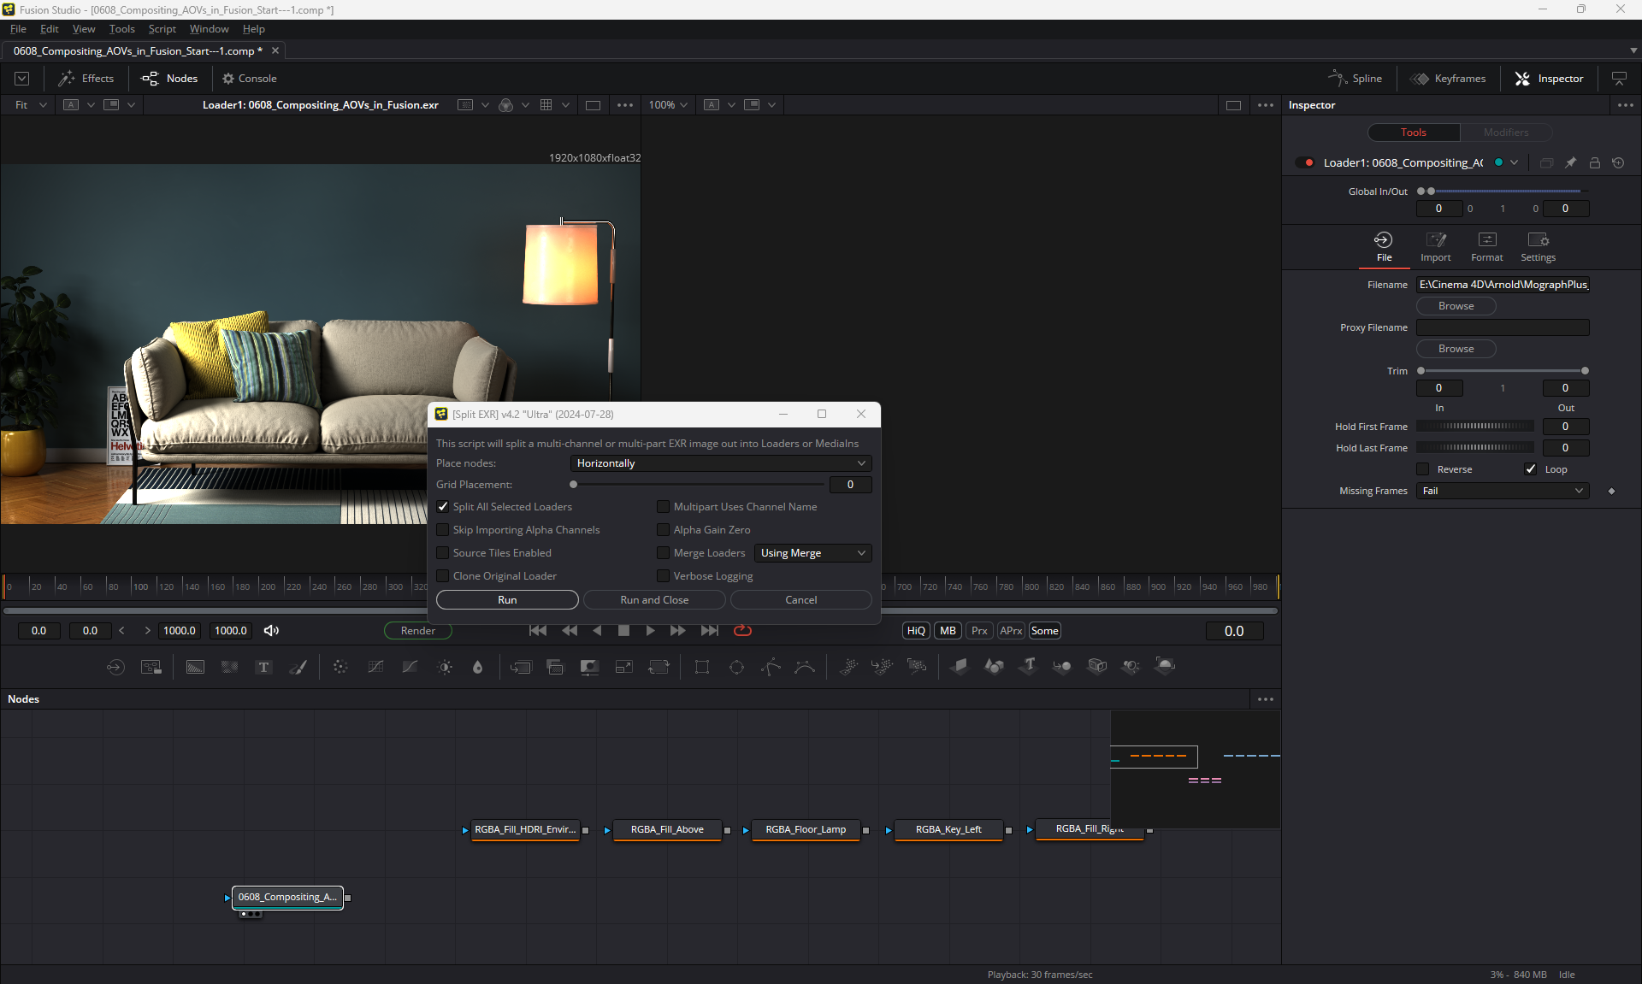
Task: Add a Rectangle mask tool
Action: [702, 667]
